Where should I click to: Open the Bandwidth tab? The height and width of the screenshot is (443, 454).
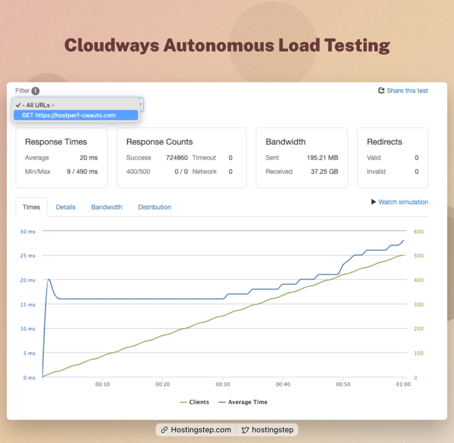coord(106,207)
